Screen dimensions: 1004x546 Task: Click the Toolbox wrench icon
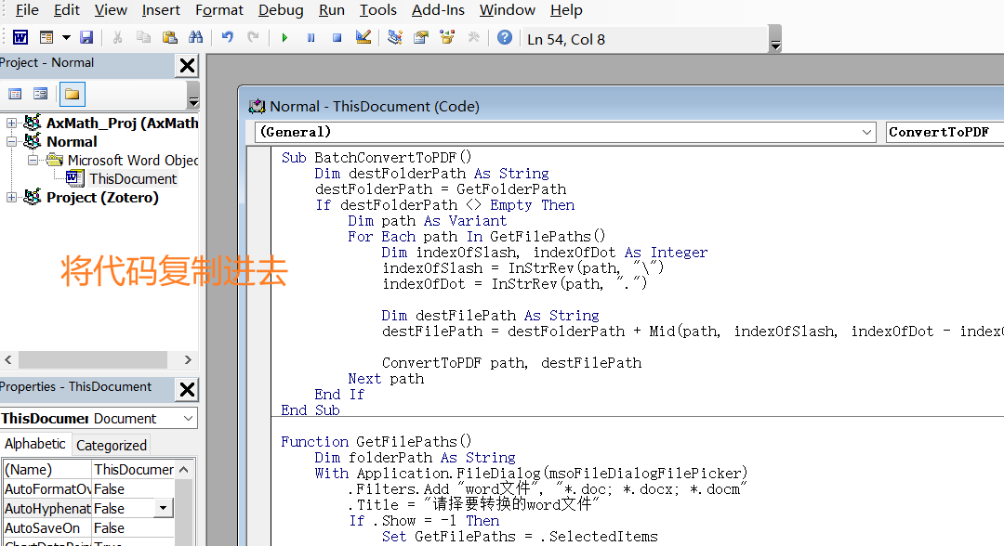pos(473,38)
